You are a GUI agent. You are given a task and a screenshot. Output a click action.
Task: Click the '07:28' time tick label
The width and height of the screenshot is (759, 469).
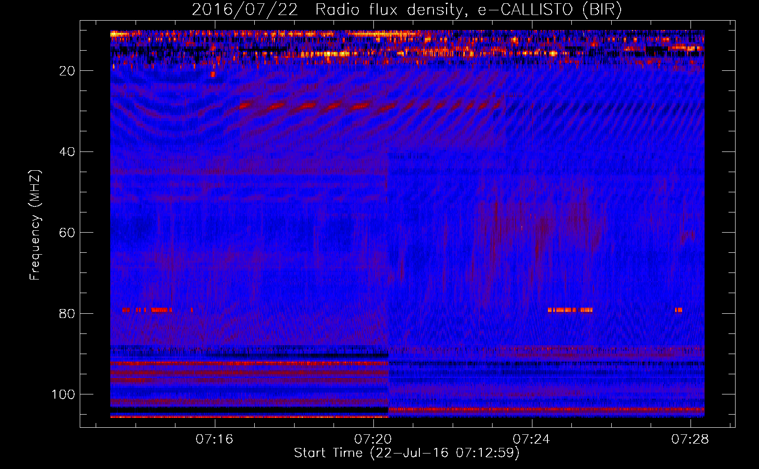pyautogui.click(x=690, y=439)
